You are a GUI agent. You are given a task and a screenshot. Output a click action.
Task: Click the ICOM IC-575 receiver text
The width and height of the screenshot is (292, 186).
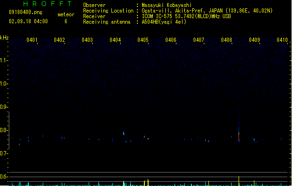tap(187, 16)
